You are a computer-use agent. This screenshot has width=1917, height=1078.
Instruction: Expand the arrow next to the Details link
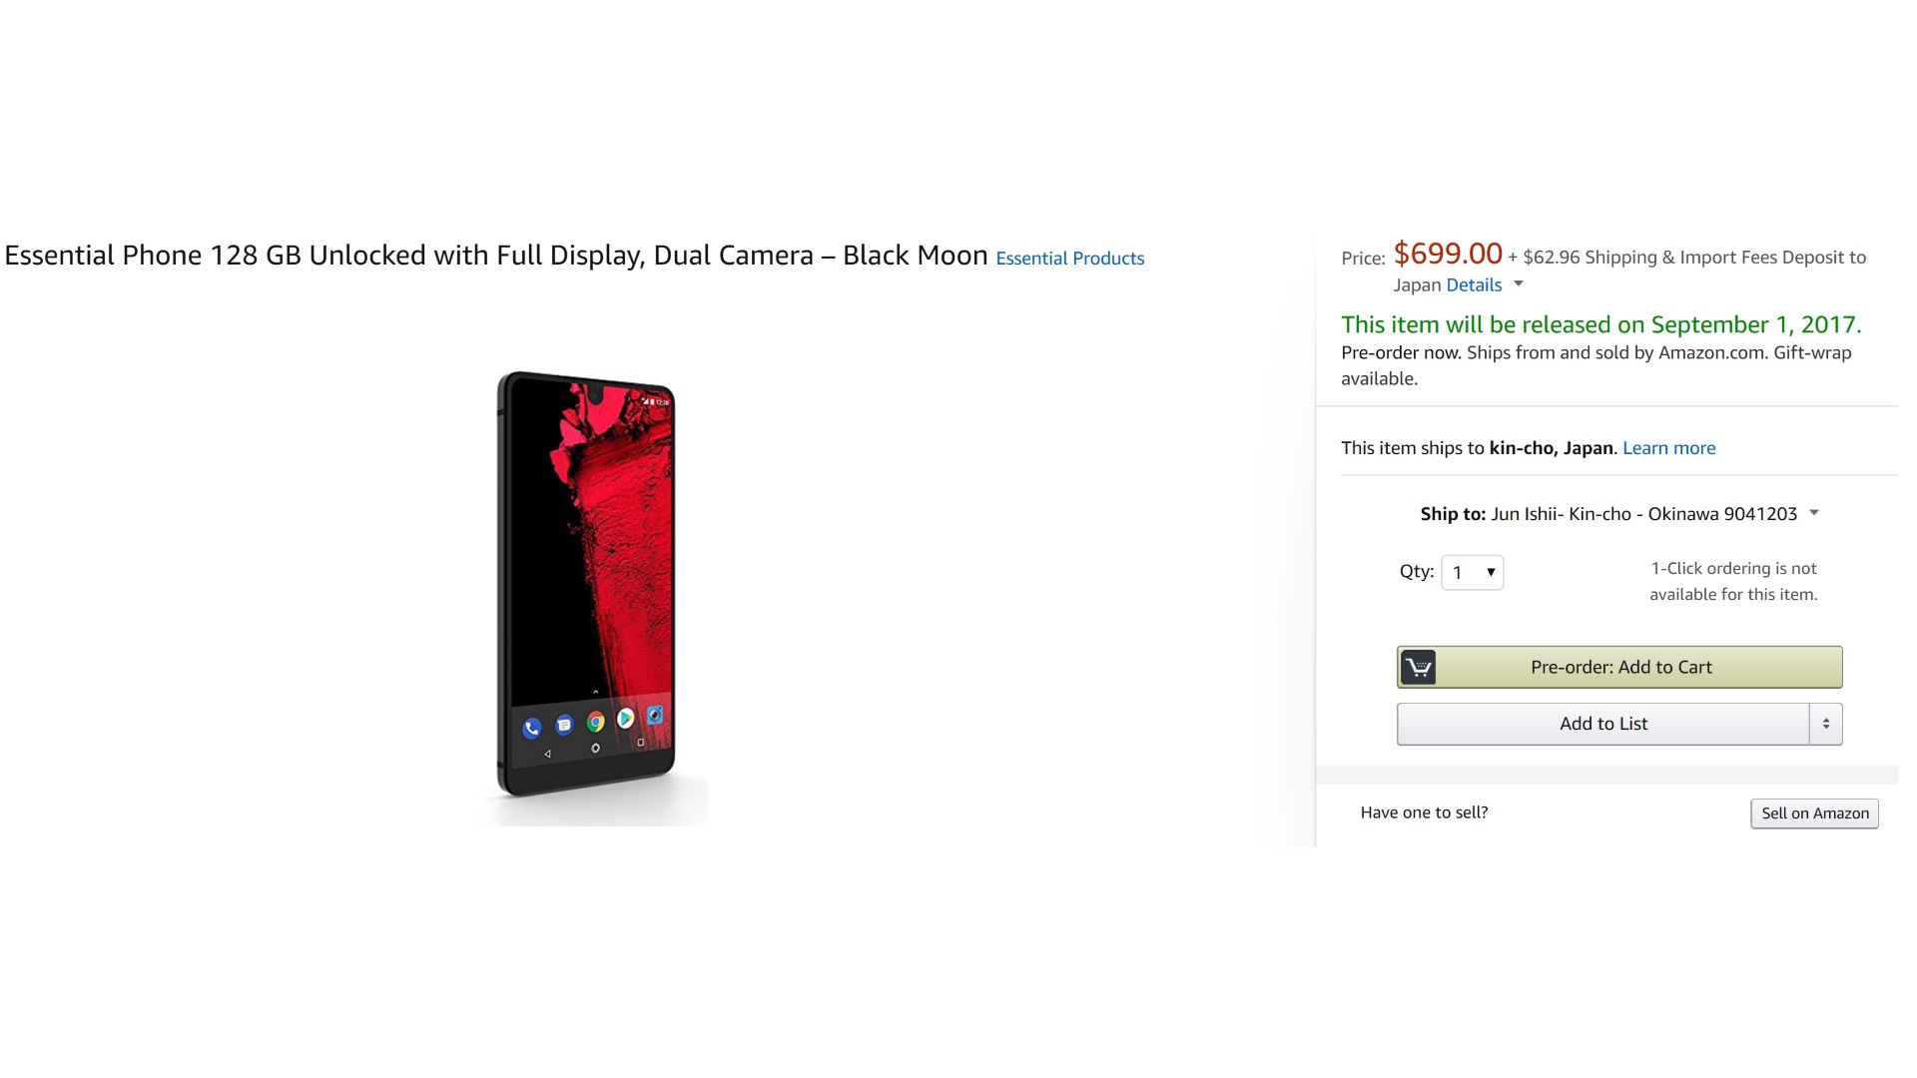1519,283
